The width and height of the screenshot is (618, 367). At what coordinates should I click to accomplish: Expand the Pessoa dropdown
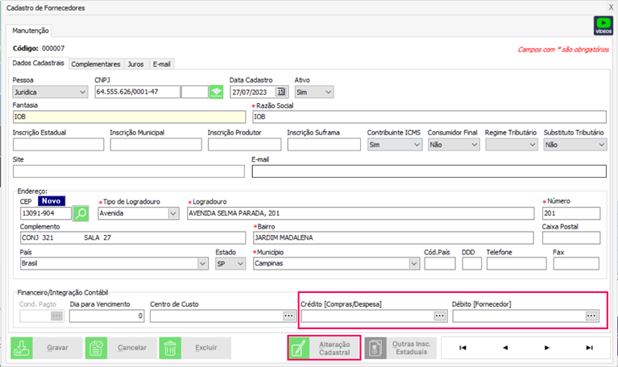[x=82, y=92]
